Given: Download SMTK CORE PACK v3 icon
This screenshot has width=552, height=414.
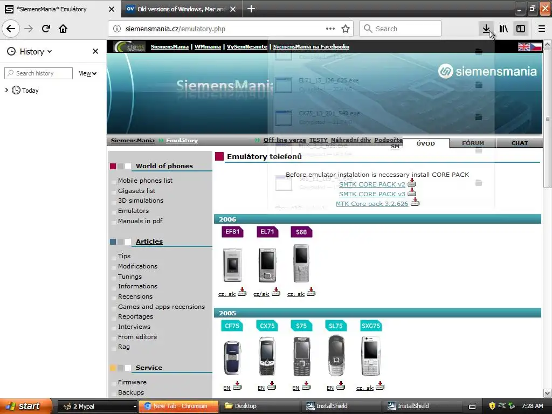Looking at the screenshot, I should pyautogui.click(x=412, y=192).
